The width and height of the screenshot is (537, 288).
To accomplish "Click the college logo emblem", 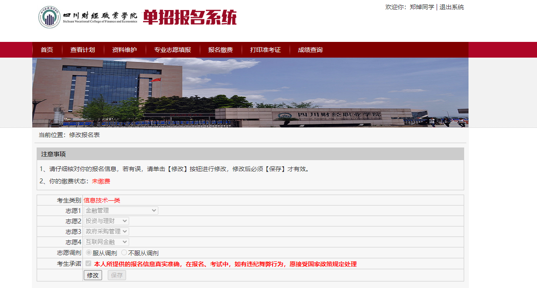I will (49, 17).
